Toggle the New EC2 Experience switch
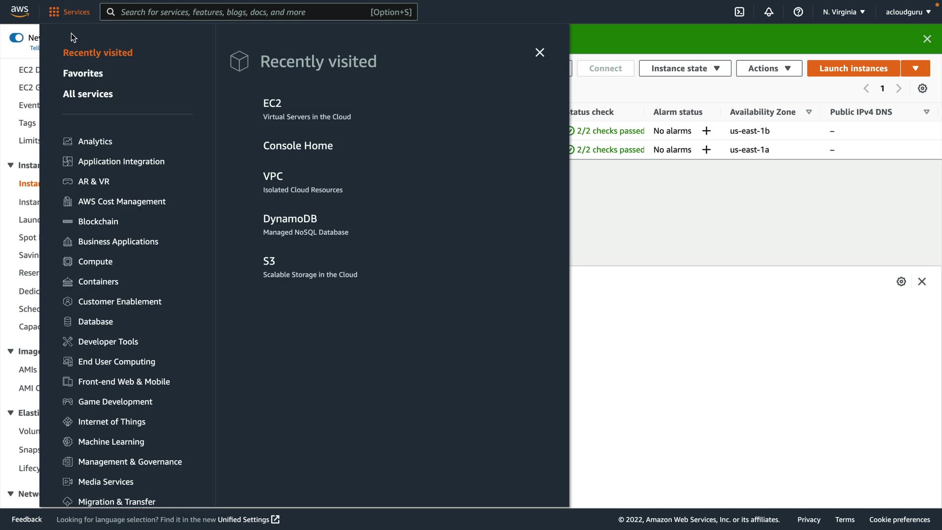Screen dimensions: 942x530 tap(16, 38)
